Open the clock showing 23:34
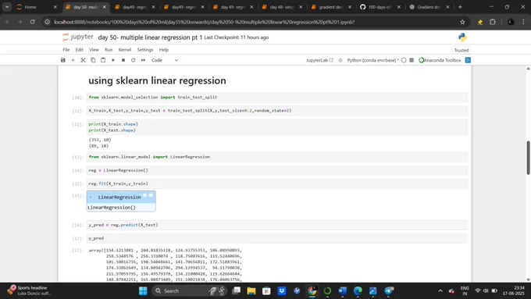Image resolution: width=531 pixels, height=299 pixels. 514,290
